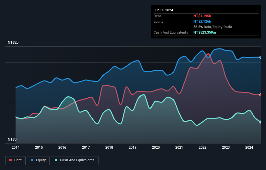This screenshot has width=266, height=170.
Task: Click the NT$0 y-axis label
Action: pyautogui.click(x=12, y=139)
